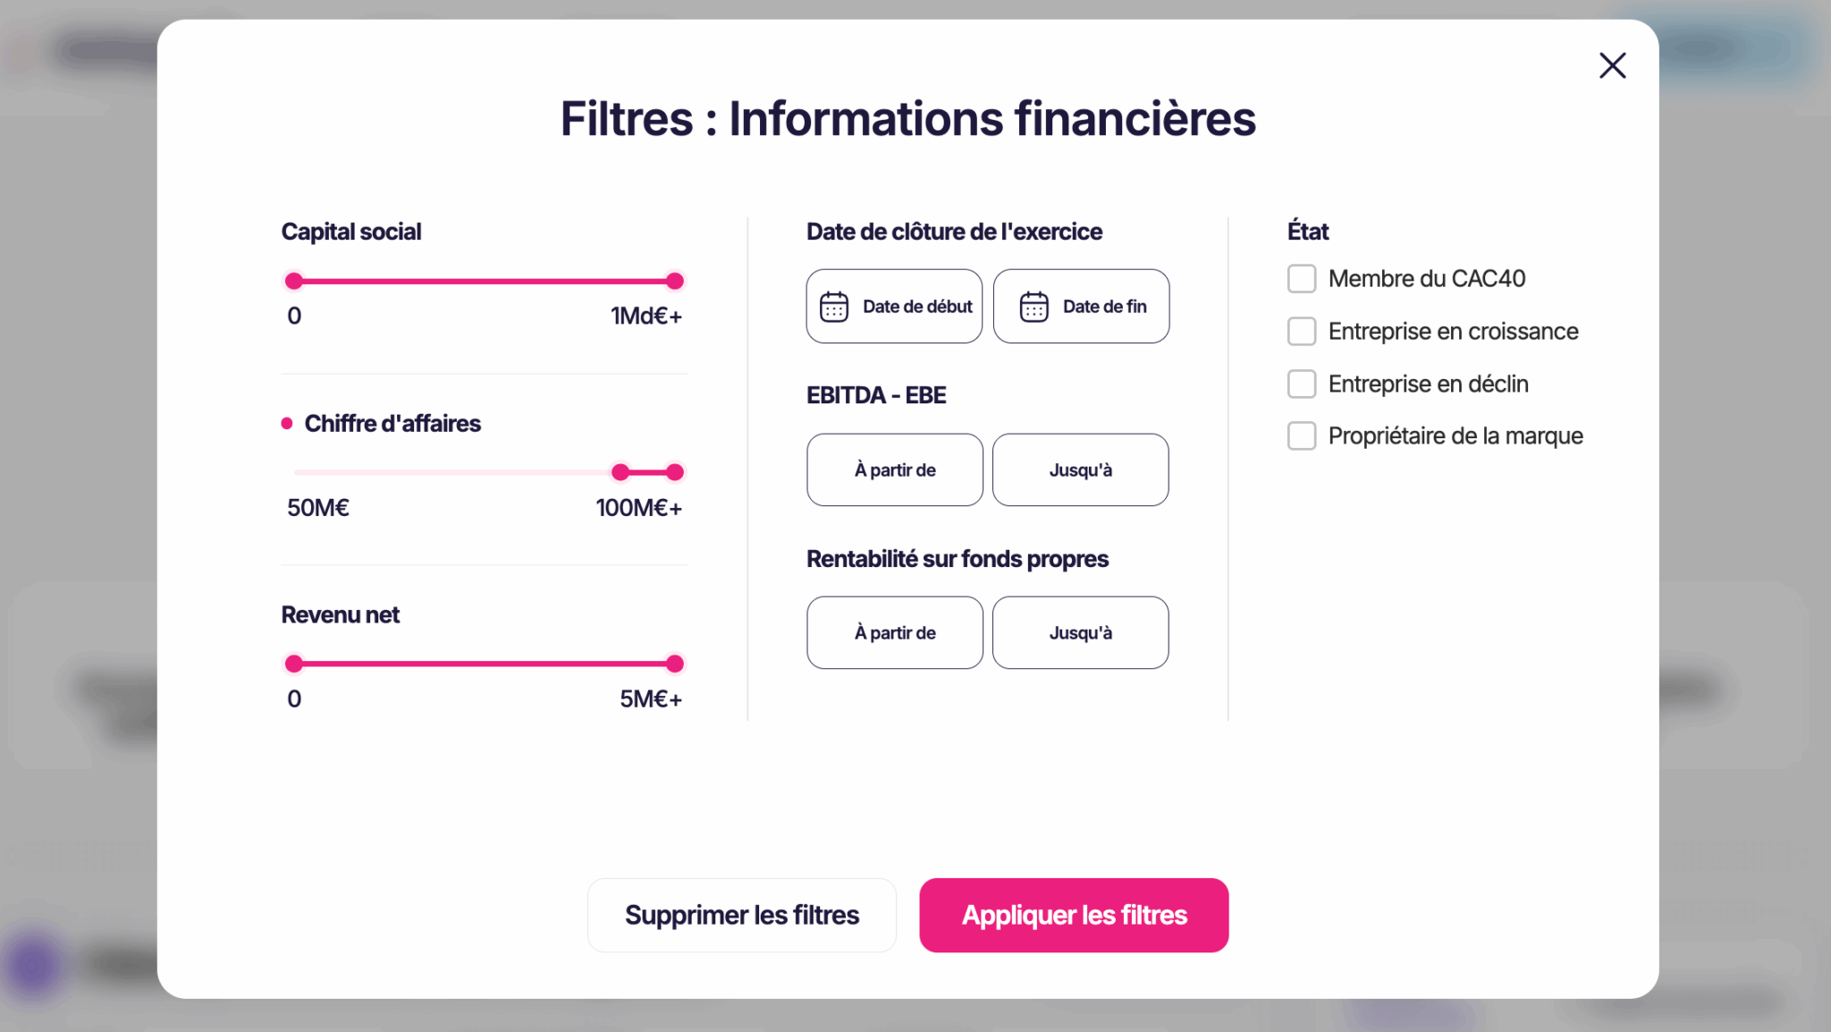Click Supprimer les filtres

pyautogui.click(x=742, y=915)
